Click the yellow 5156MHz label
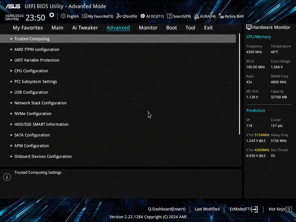This screenshot has width=296, height=222. (262, 135)
